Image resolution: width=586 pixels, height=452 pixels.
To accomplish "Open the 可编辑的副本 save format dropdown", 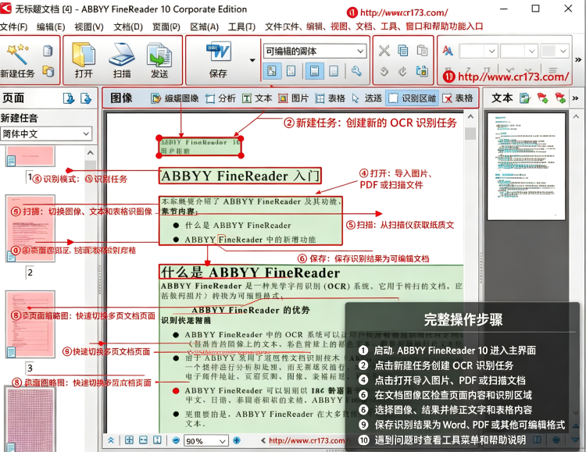I will (315, 52).
